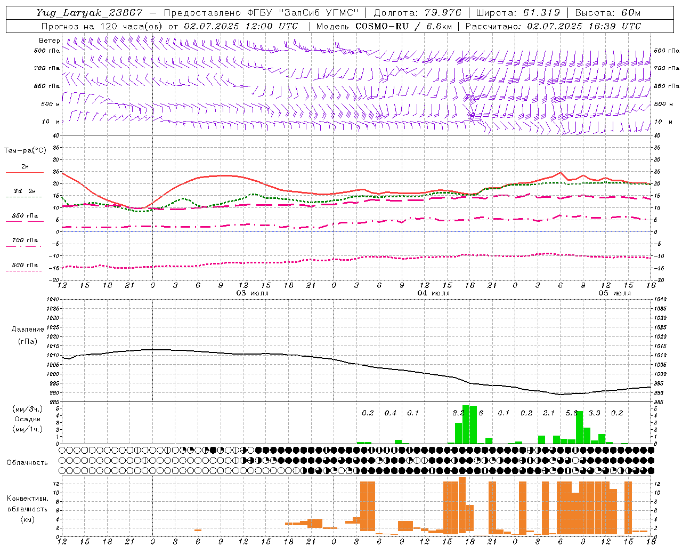The image size is (682, 546).
Task: Click the forecast length text Прогноз на 120 часа(ов)
Action: (x=102, y=26)
